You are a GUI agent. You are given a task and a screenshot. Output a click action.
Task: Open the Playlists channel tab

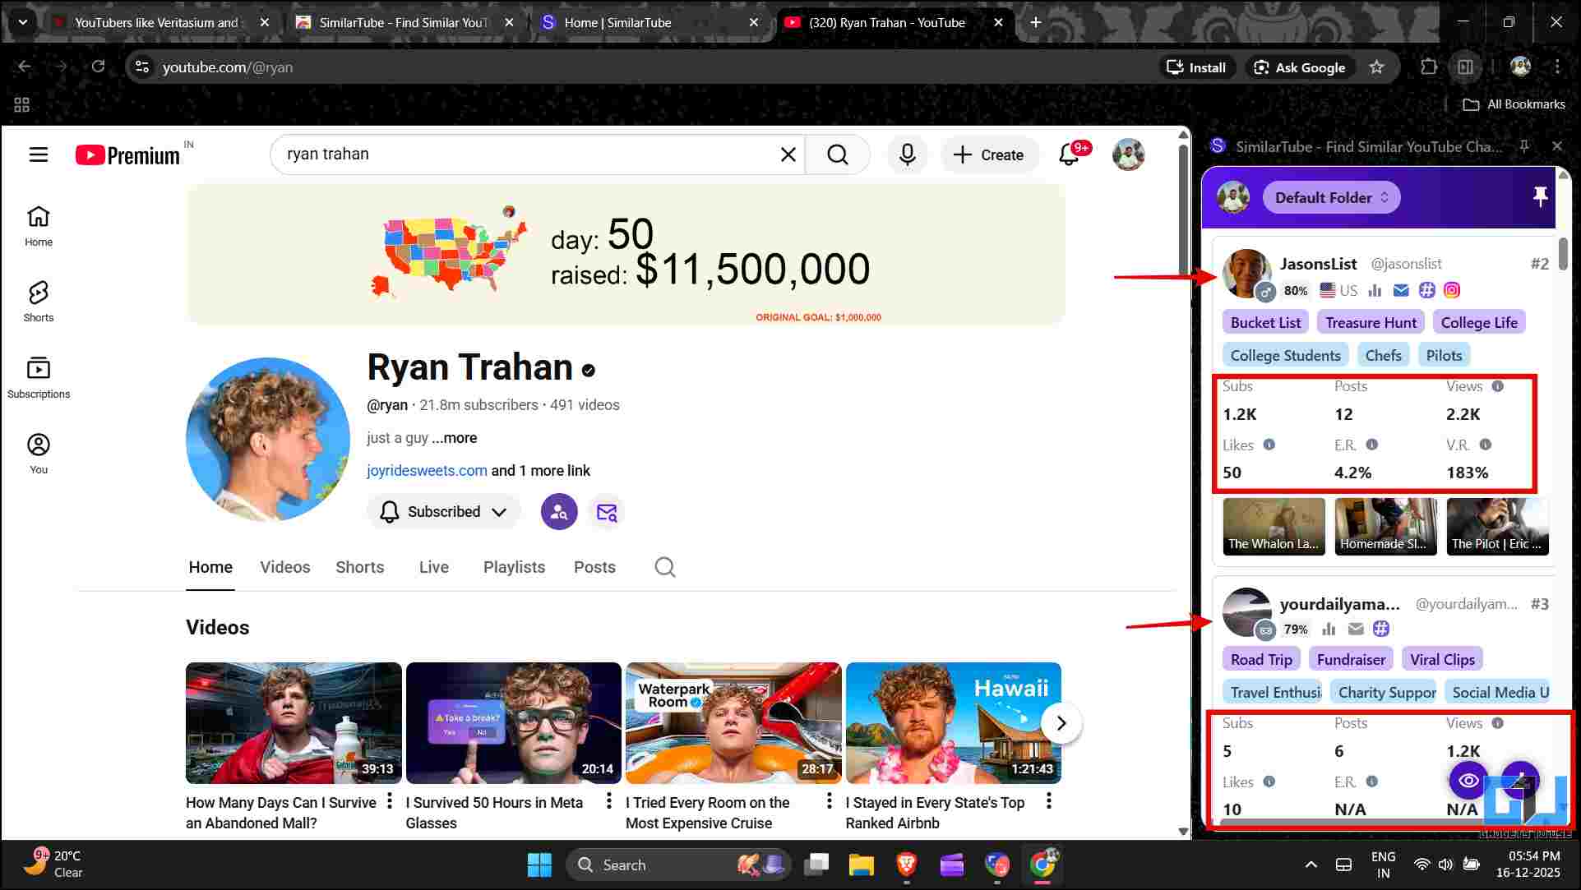pyautogui.click(x=514, y=567)
